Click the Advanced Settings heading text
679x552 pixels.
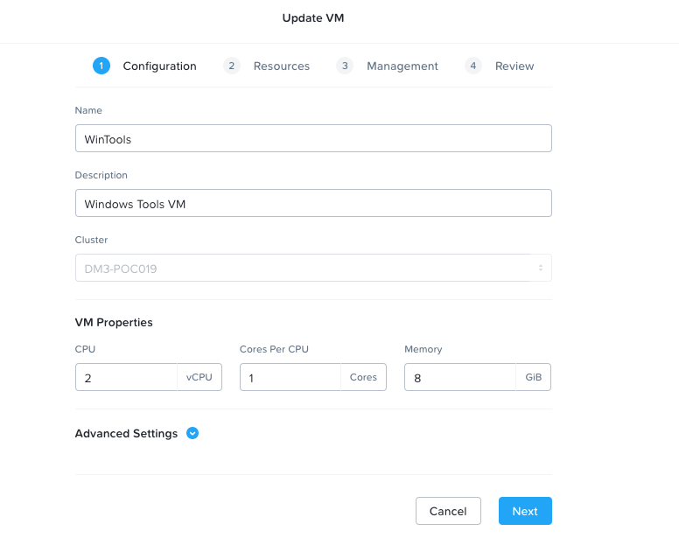tap(126, 434)
